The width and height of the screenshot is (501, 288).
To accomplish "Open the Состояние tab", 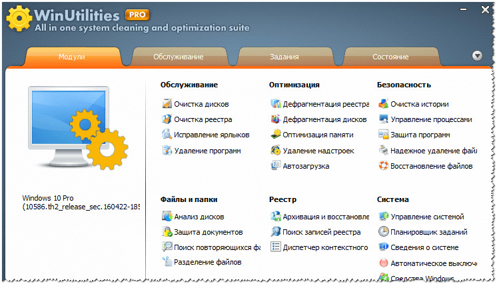I will 390,57.
